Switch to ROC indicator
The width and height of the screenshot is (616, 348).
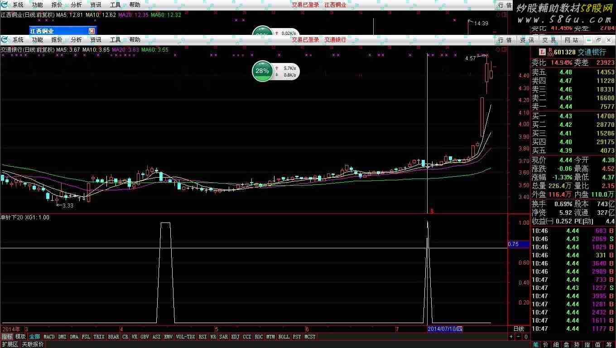coord(259,337)
